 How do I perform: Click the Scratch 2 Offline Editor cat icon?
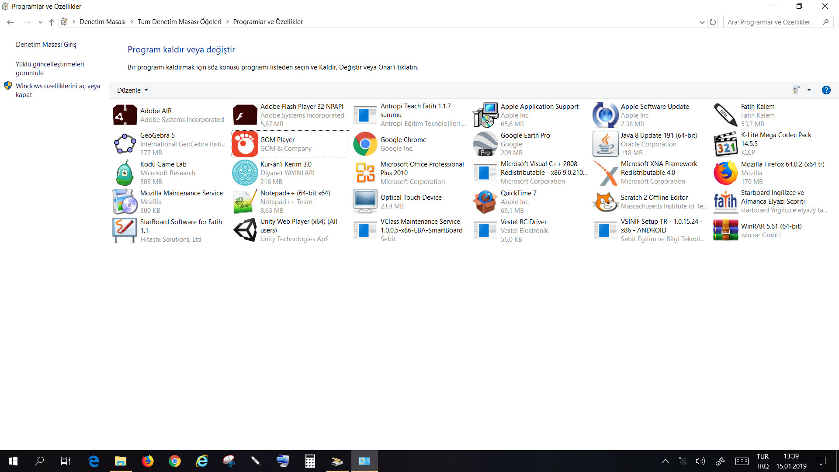coord(605,202)
